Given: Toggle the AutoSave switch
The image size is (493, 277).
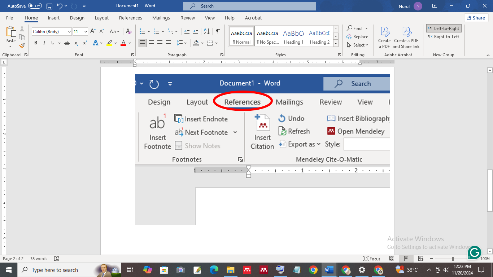Looking at the screenshot, I should [x=35, y=6].
